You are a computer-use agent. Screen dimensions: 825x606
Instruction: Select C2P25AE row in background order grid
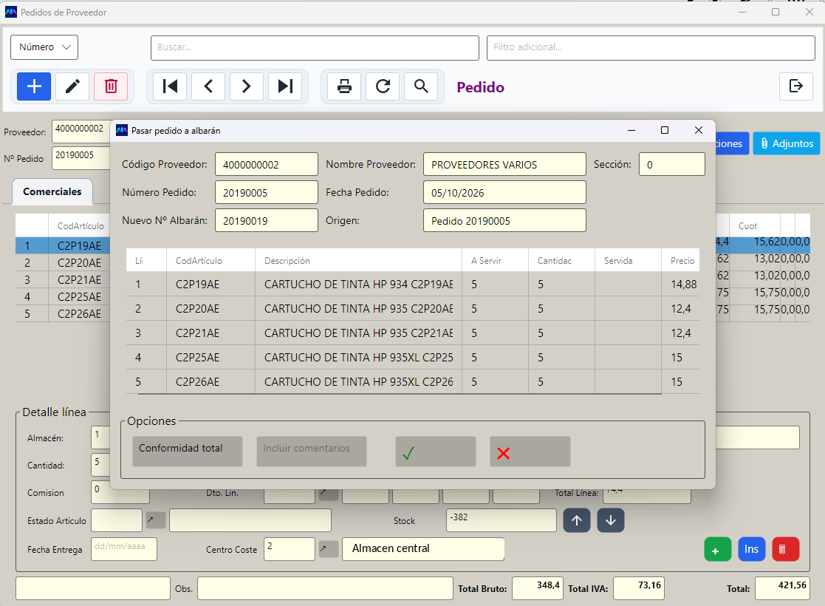tap(63, 297)
